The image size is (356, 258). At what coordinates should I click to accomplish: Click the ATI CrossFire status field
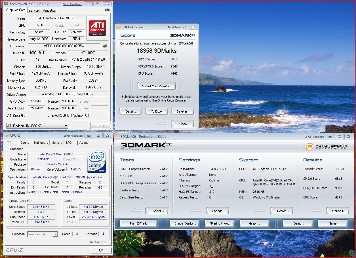point(68,115)
